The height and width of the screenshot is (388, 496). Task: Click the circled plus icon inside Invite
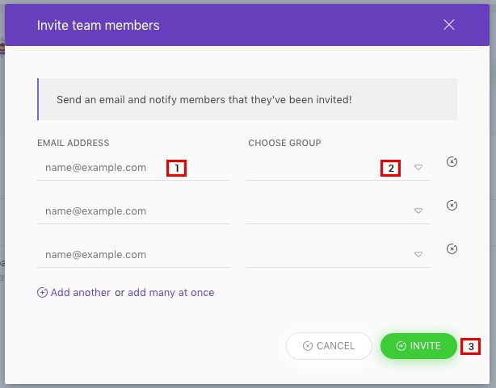click(x=401, y=346)
